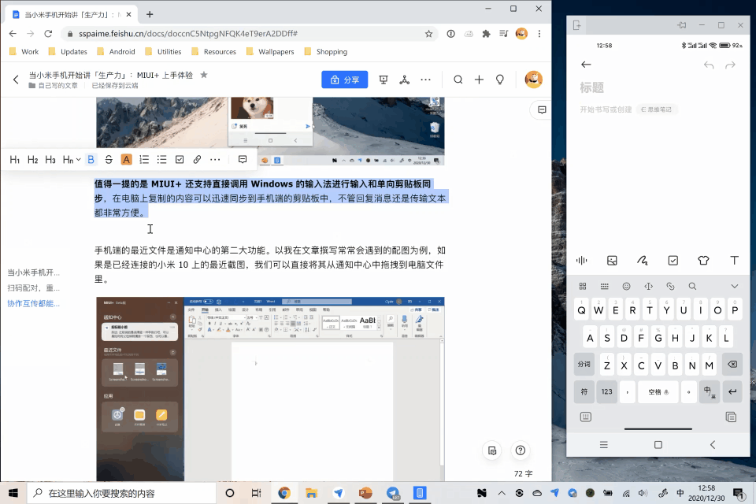The height and width of the screenshot is (504, 756).
Task: Click the browser address bar URL
Action: 188,34
